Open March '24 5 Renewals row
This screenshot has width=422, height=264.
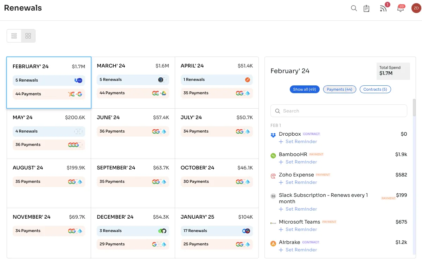coord(133,79)
